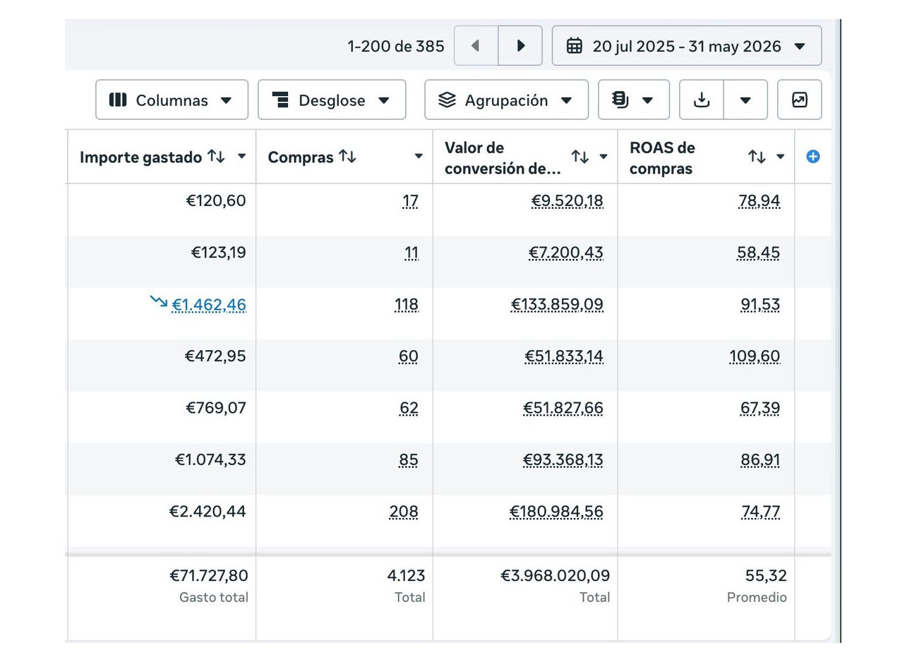Open the Columnas dropdown
This screenshot has height=662, width=907.
click(172, 100)
